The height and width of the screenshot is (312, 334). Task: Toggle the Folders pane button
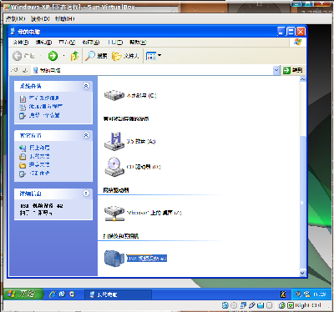(x=125, y=56)
